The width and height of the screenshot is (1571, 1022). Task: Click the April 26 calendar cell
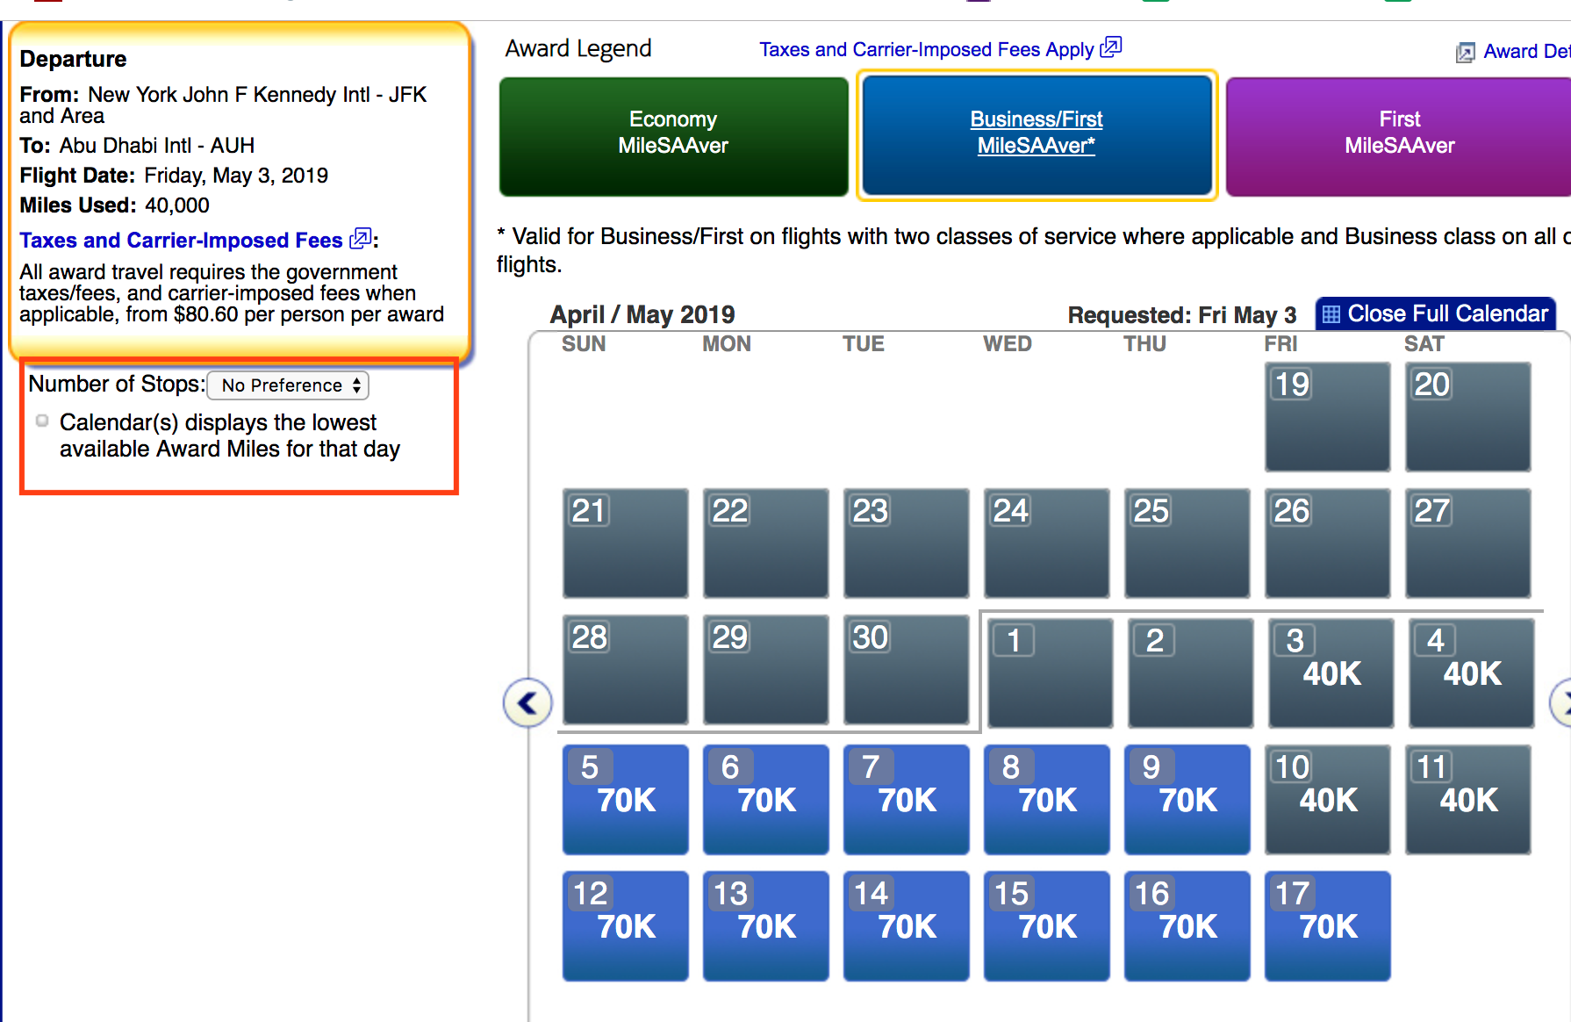tap(1328, 543)
